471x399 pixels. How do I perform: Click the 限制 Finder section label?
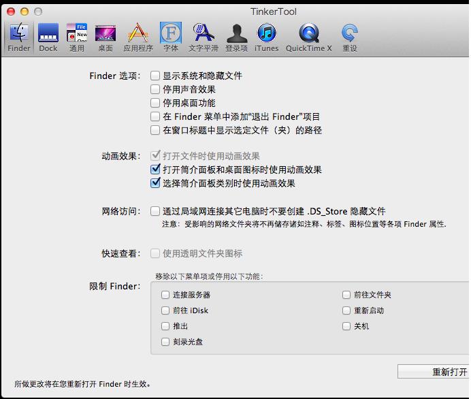pos(115,286)
